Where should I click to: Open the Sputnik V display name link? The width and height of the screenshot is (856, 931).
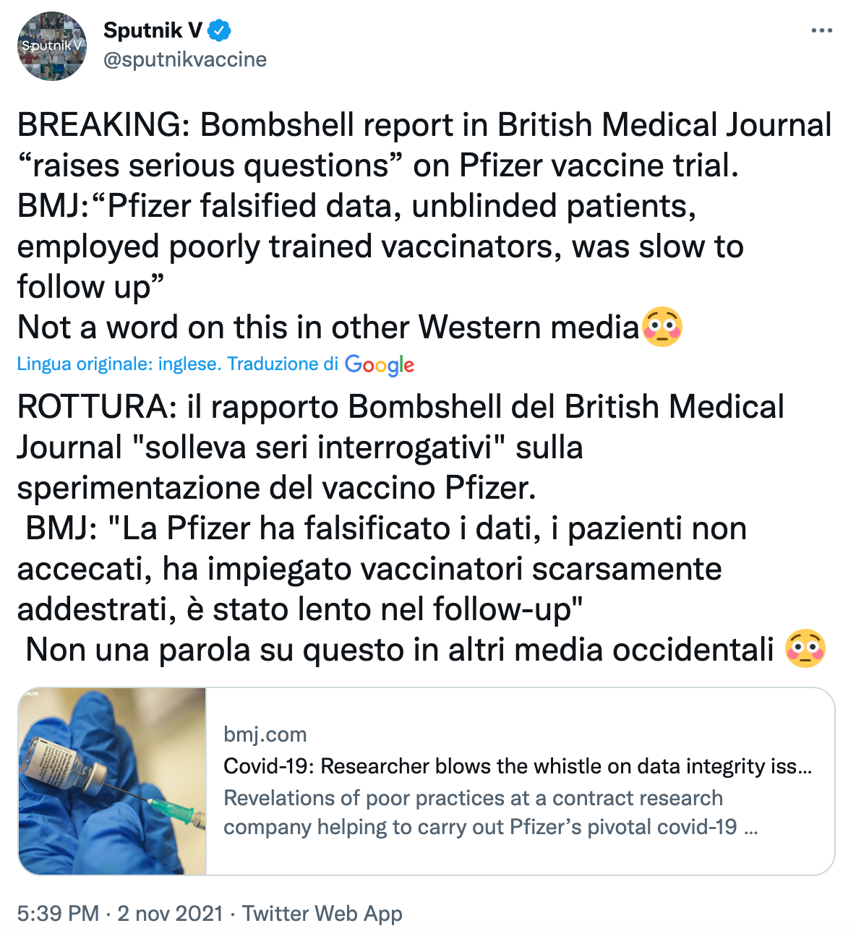(153, 30)
